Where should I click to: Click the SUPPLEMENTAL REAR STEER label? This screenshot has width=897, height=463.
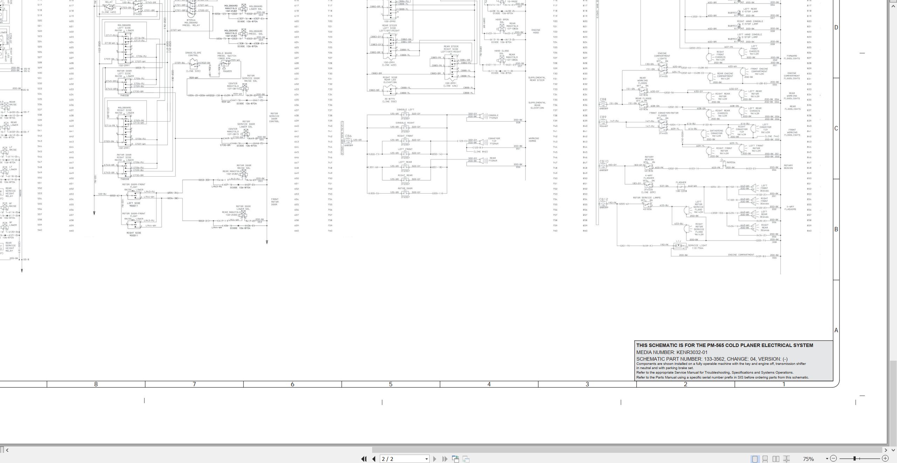537,79
